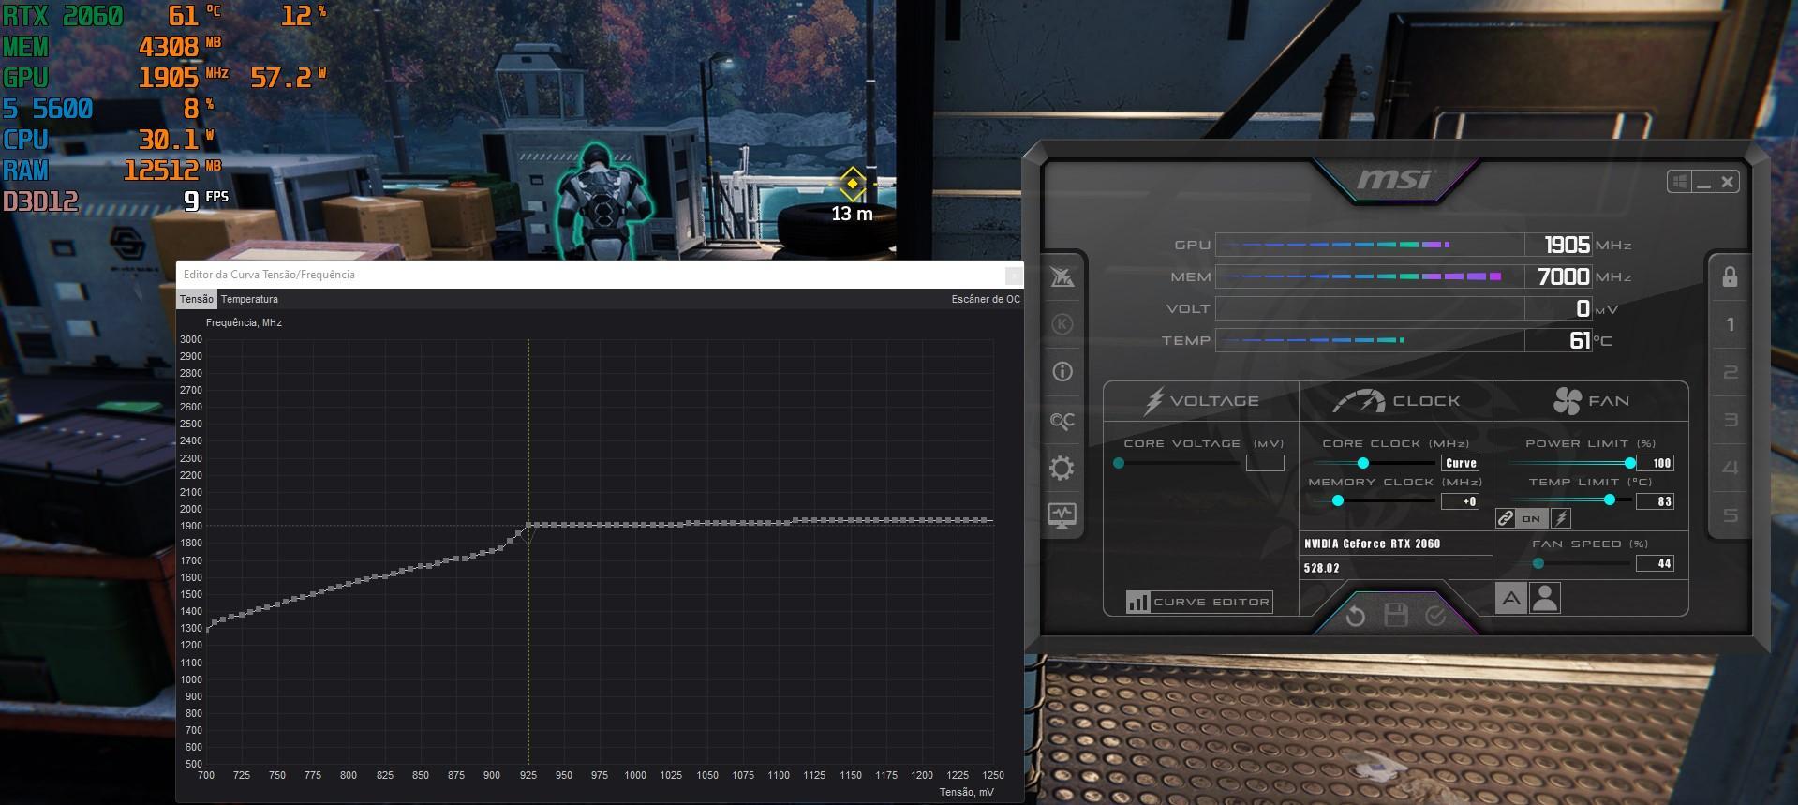Open the hardware monitor icon
Screen dimensions: 1798x805
click(1062, 514)
